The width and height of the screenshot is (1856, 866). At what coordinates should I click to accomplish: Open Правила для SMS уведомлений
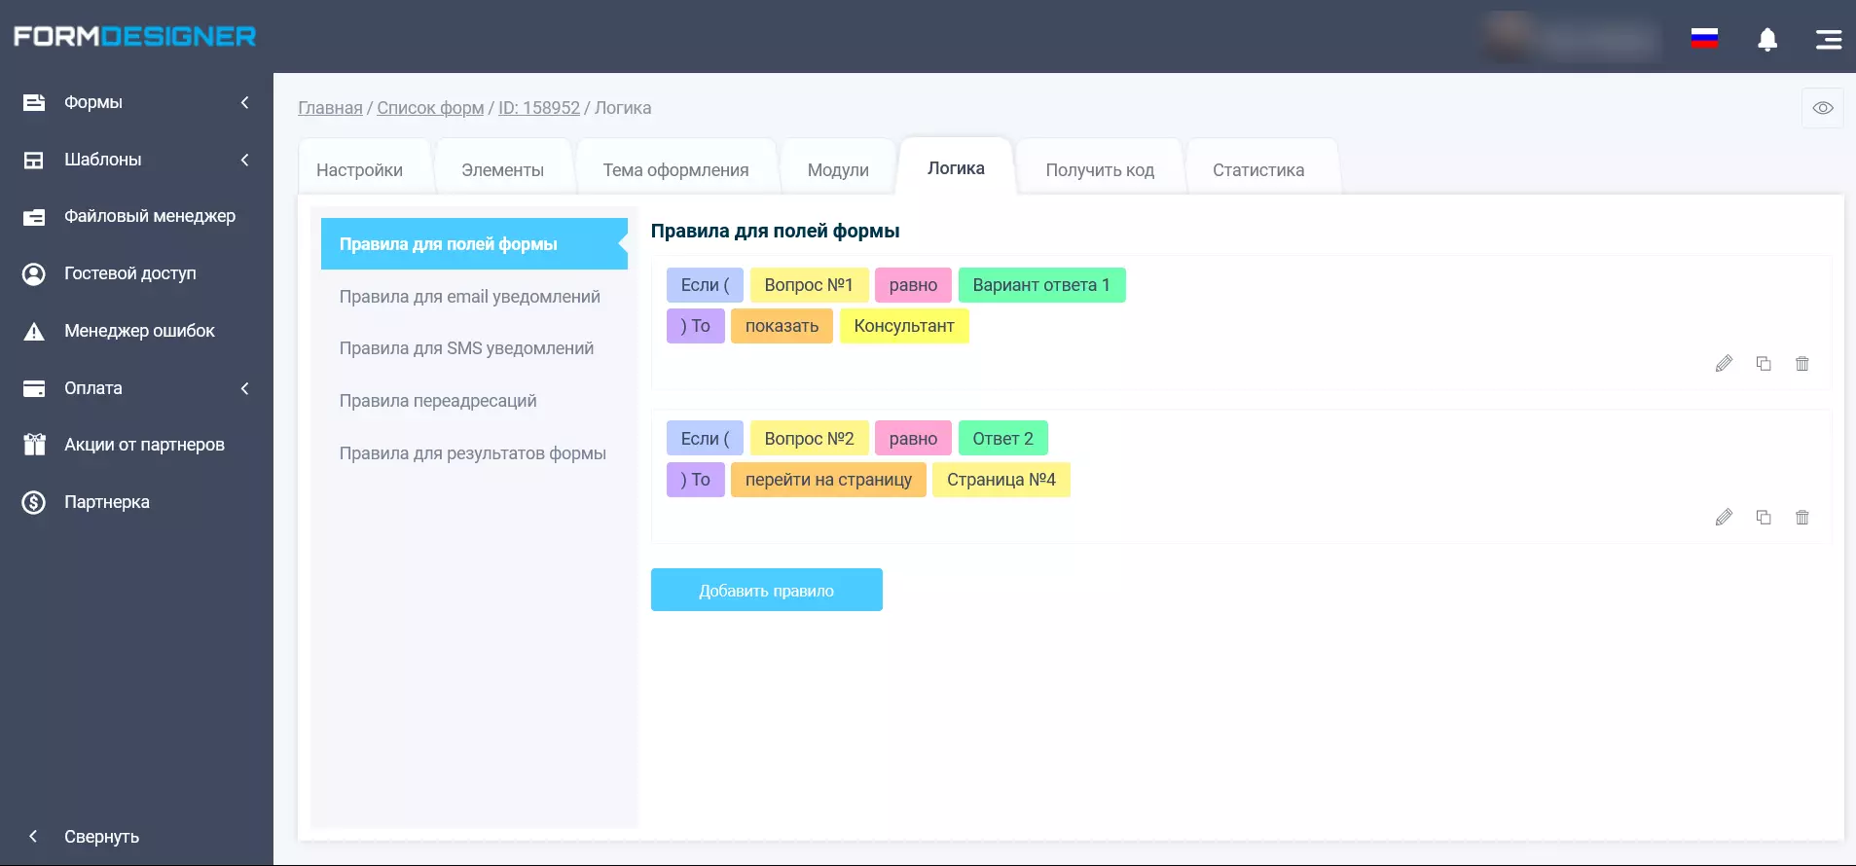467,348
